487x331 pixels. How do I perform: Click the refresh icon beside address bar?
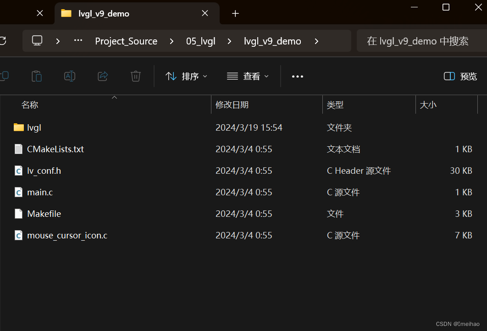(x=2, y=41)
